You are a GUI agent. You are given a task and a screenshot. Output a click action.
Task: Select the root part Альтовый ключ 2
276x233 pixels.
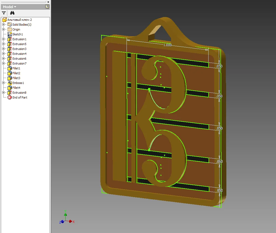tap(19, 20)
